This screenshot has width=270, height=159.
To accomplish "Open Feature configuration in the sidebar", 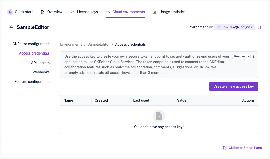I will [32, 82].
